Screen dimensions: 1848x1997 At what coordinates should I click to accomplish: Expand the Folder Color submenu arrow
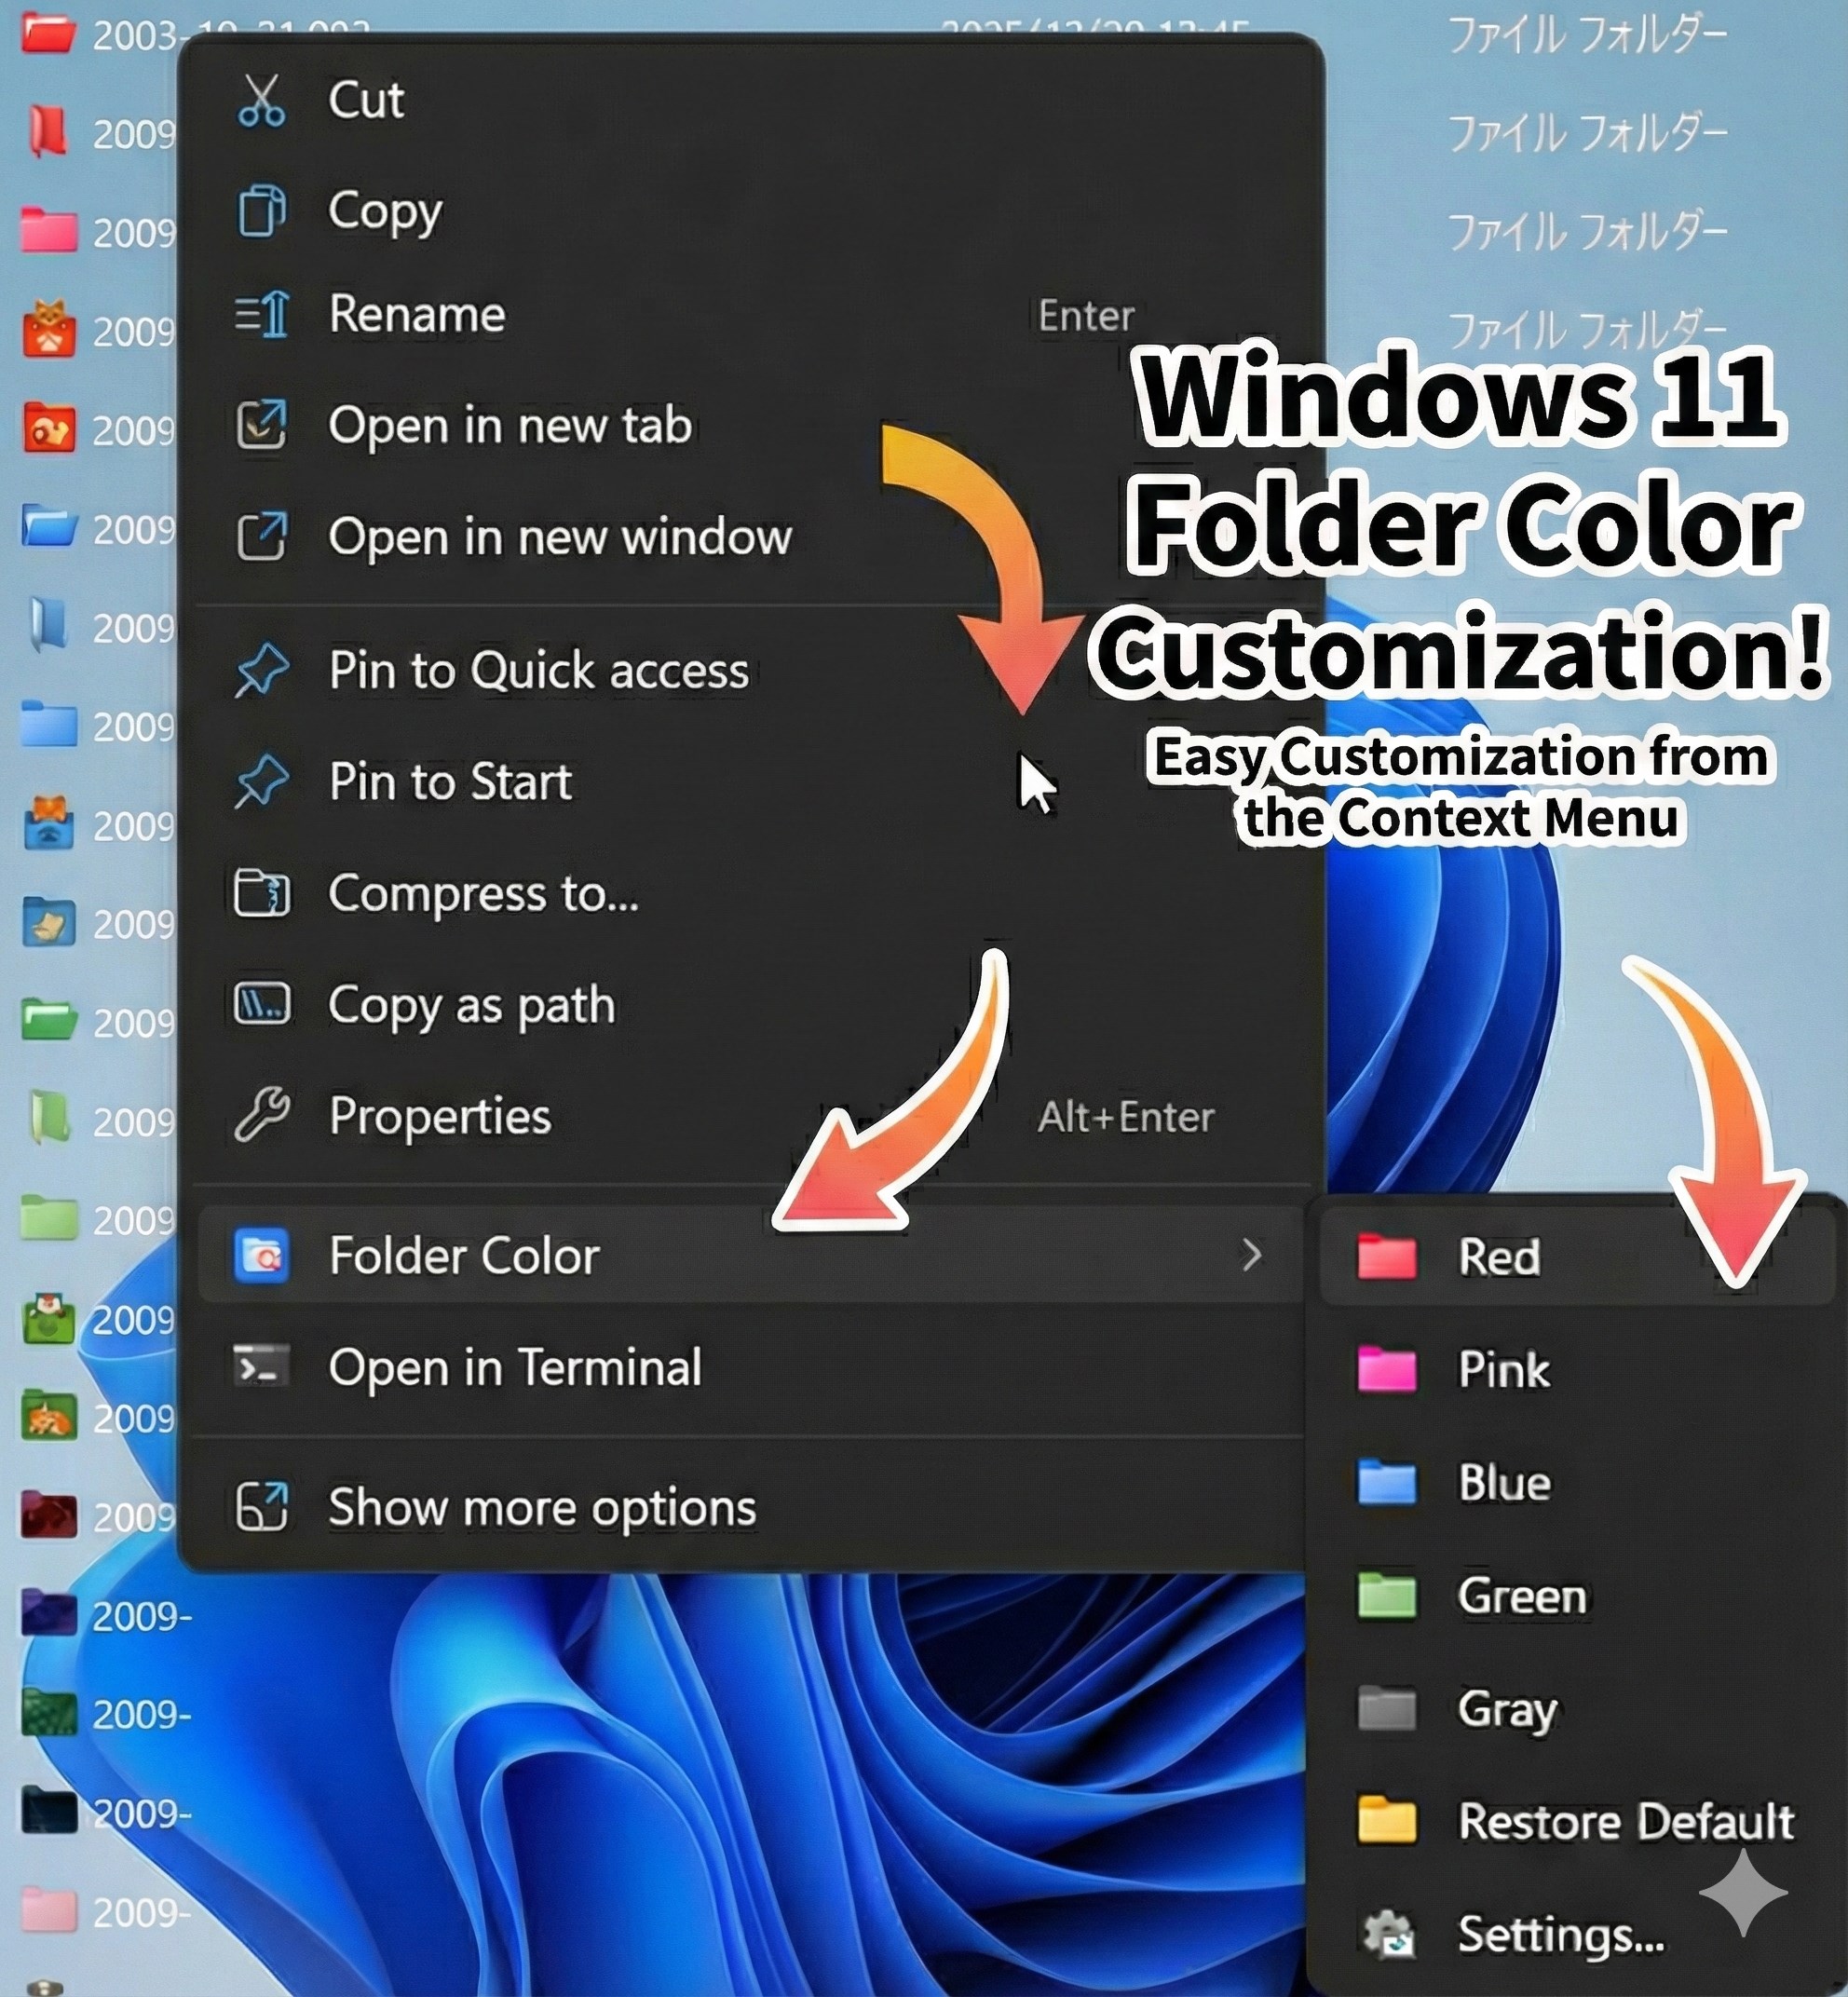pos(1251,1255)
